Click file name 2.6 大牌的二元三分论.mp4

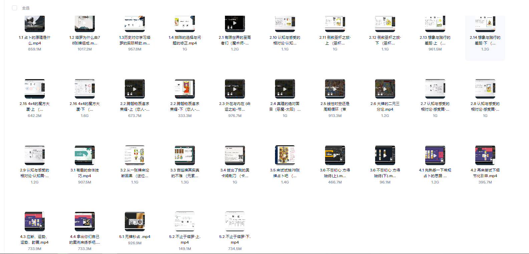point(385,107)
